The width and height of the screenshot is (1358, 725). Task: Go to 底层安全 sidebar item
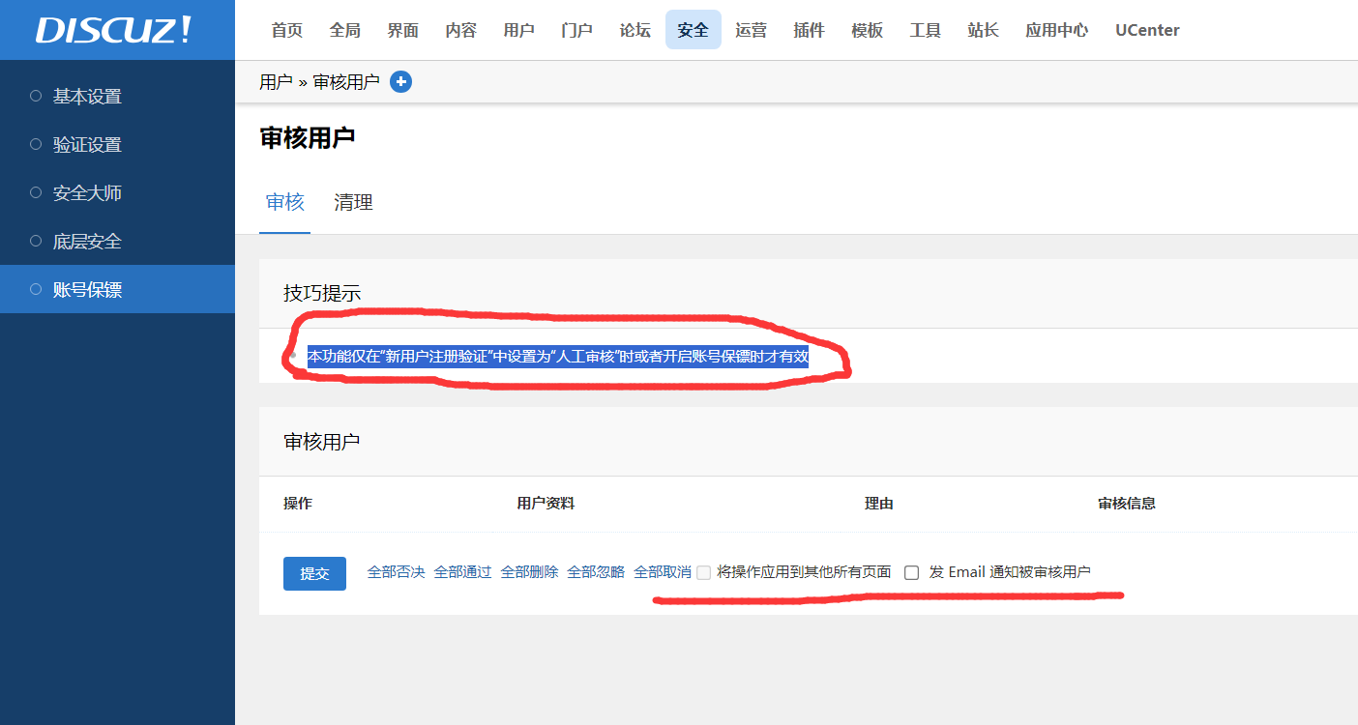point(87,242)
